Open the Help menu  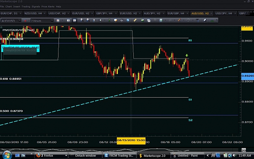pyautogui.click(x=58, y=7)
